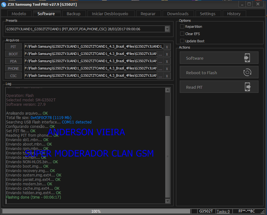Image resolution: width=267 pixels, height=215 pixels.
Task: Browse for PHONE file using ellipsis button
Action: click(160, 69)
